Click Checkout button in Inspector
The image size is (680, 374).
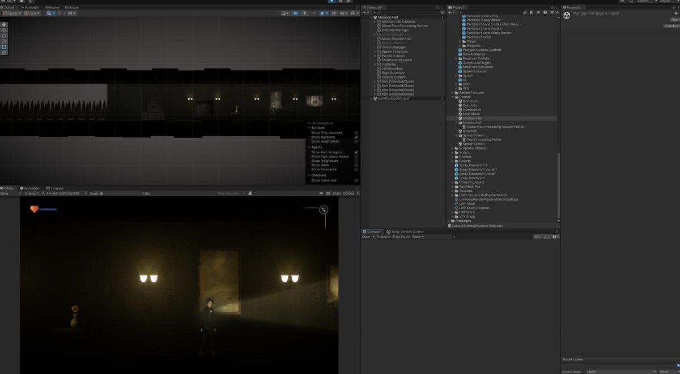[x=672, y=26]
